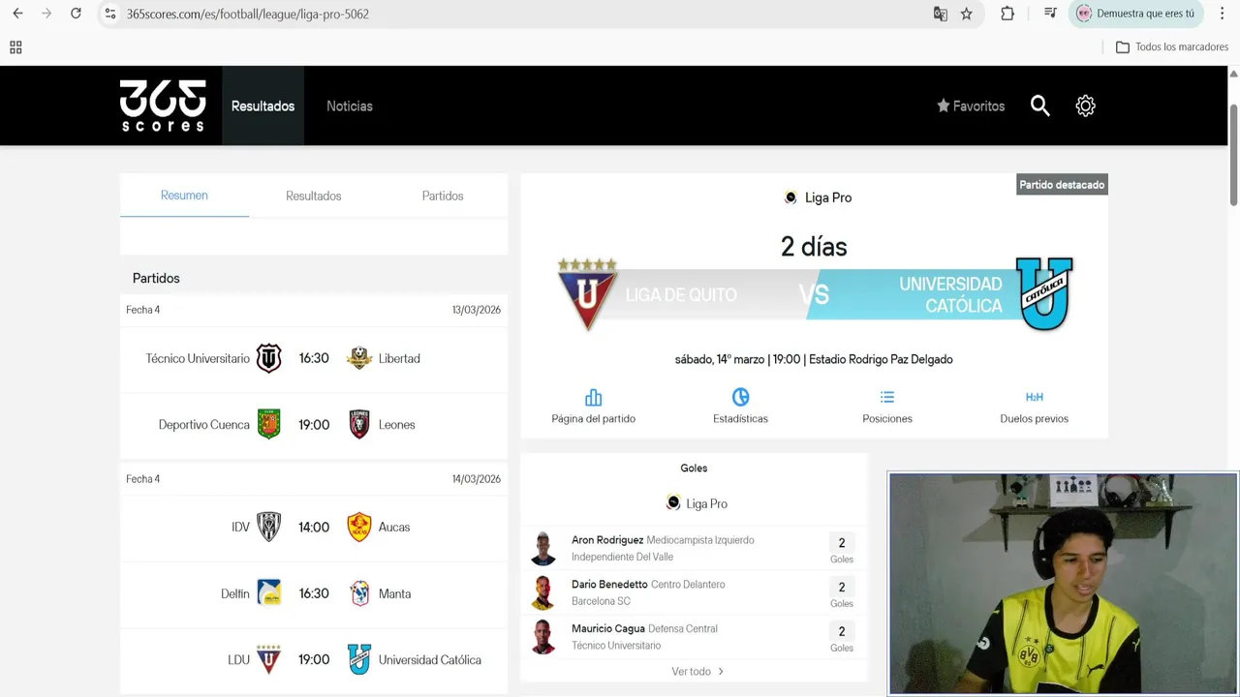Viewport: 1240px width, 697px height.
Task: Click the Favoritos star link
Action: (x=971, y=106)
